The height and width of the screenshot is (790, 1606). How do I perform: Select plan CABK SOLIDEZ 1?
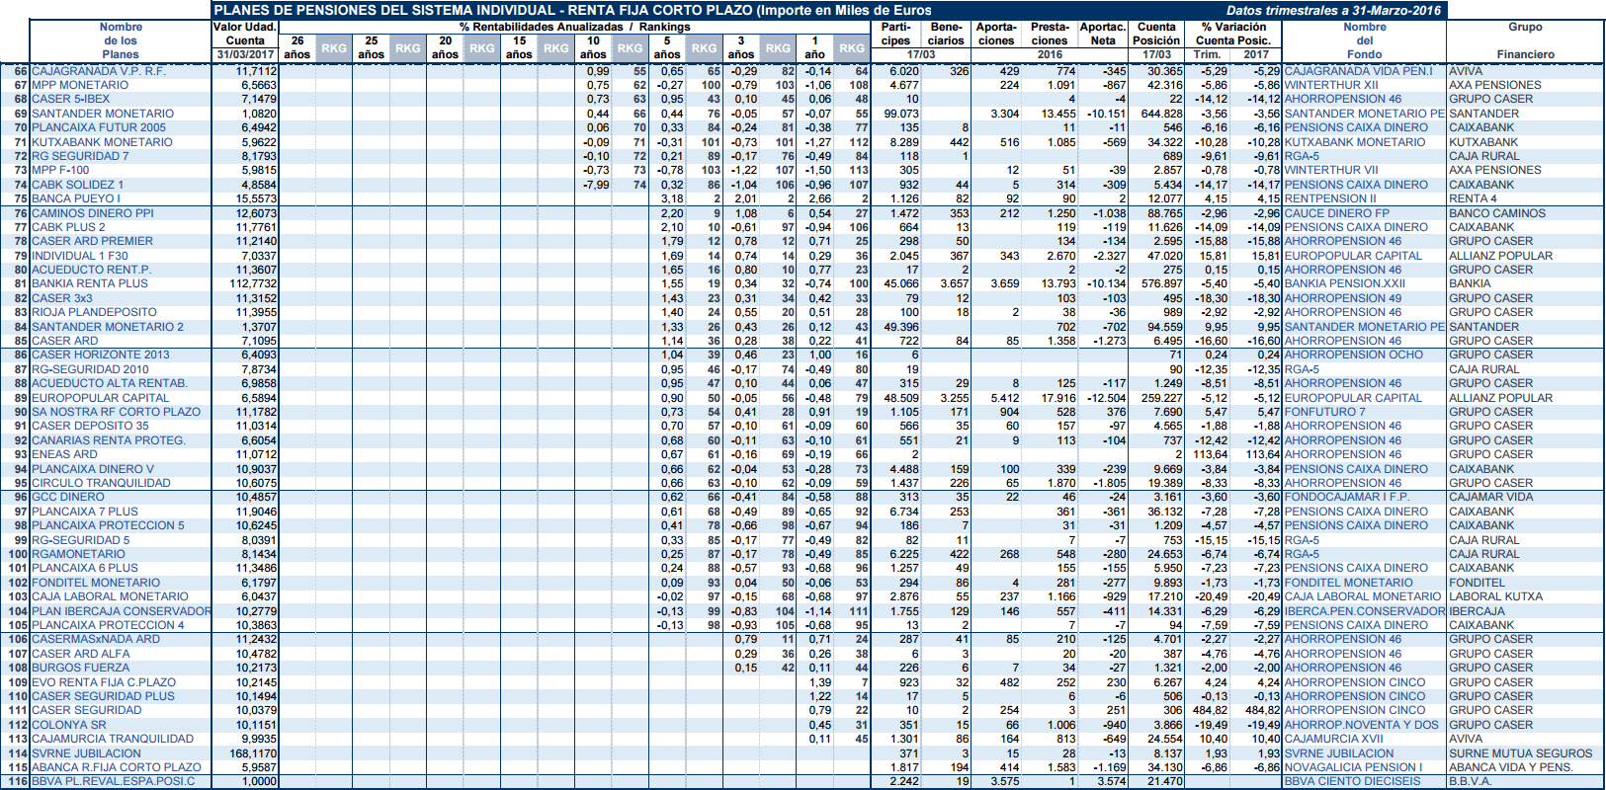pyautogui.click(x=78, y=185)
